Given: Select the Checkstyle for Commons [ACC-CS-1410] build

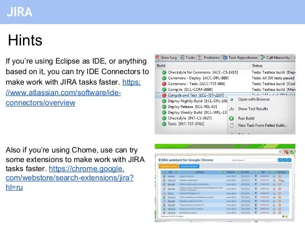Looking at the screenshot, I should point(203,72).
